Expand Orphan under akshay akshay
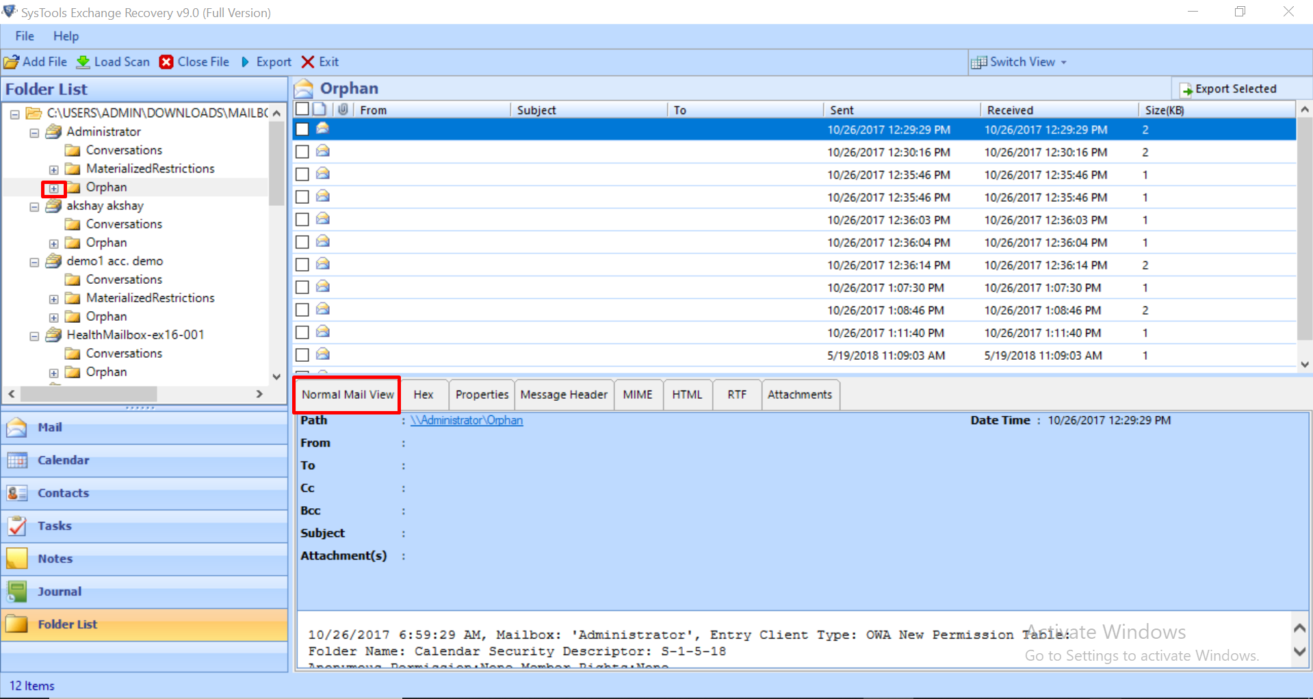This screenshot has width=1313, height=699. click(54, 243)
